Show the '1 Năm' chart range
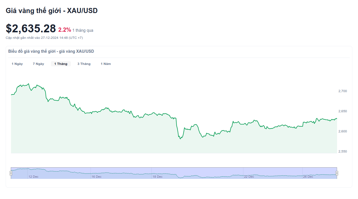The height and width of the screenshot is (199, 358). tap(106, 64)
